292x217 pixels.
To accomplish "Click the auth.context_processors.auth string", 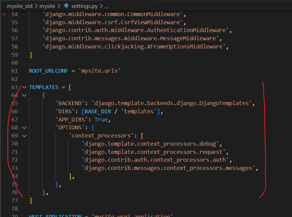I will (155, 160).
